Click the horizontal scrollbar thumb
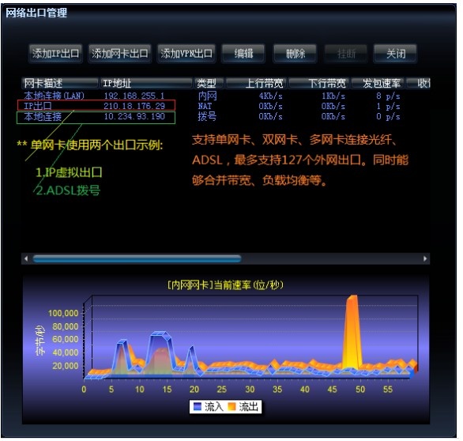Viewport: 463px width, 441px height. (137, 258)
